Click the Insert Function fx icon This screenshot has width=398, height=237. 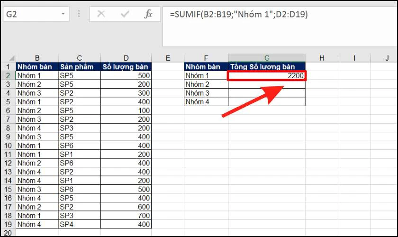[148, 14]
